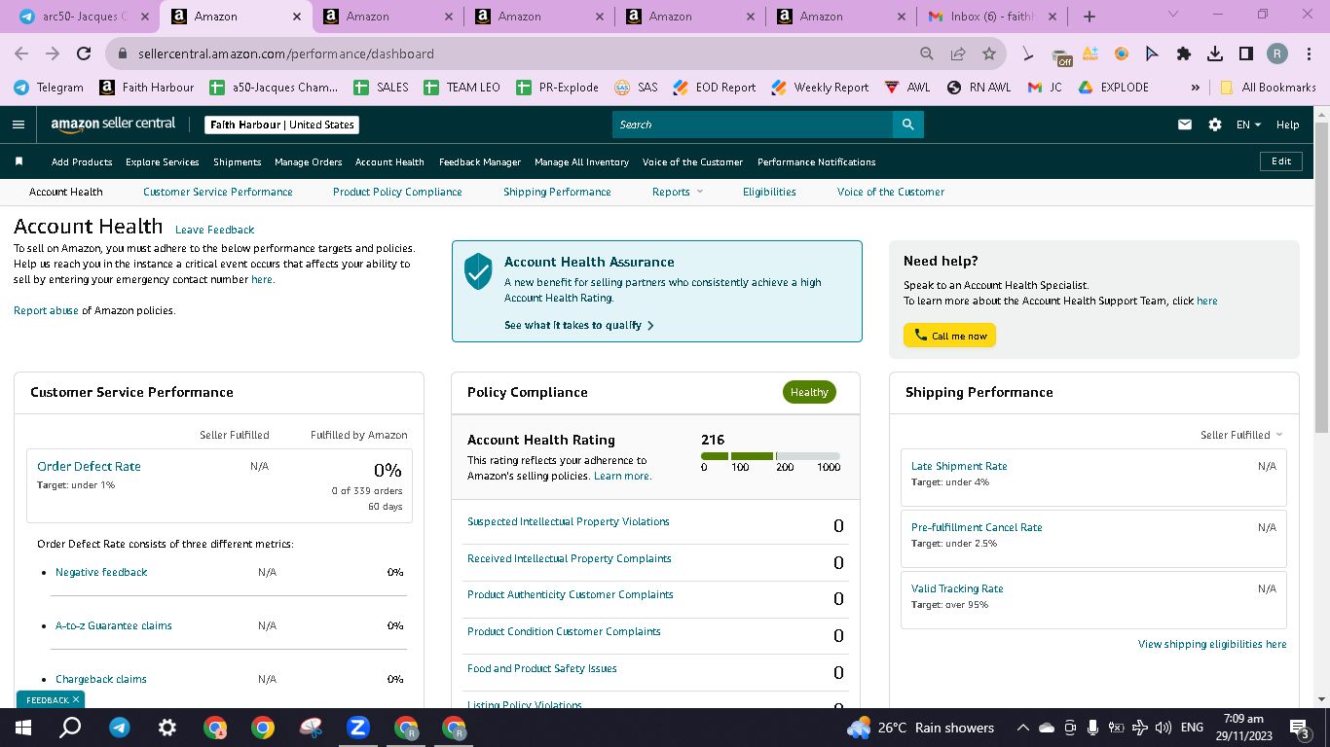Click the browser back arrow

click(23, 53)
